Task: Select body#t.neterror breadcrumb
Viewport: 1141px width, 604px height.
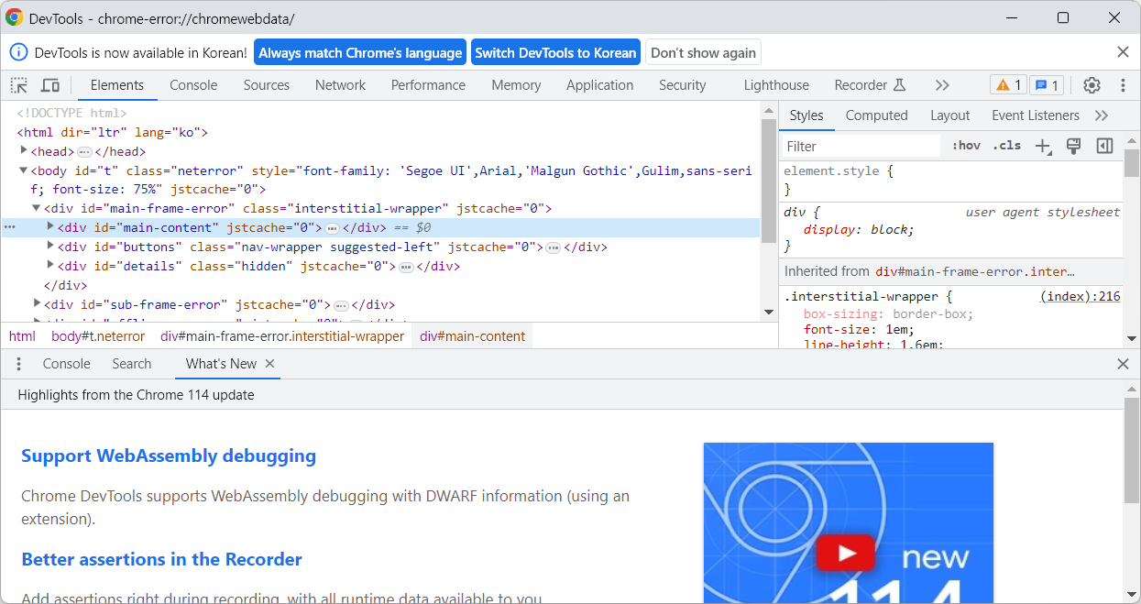Action: pos(98,336)
